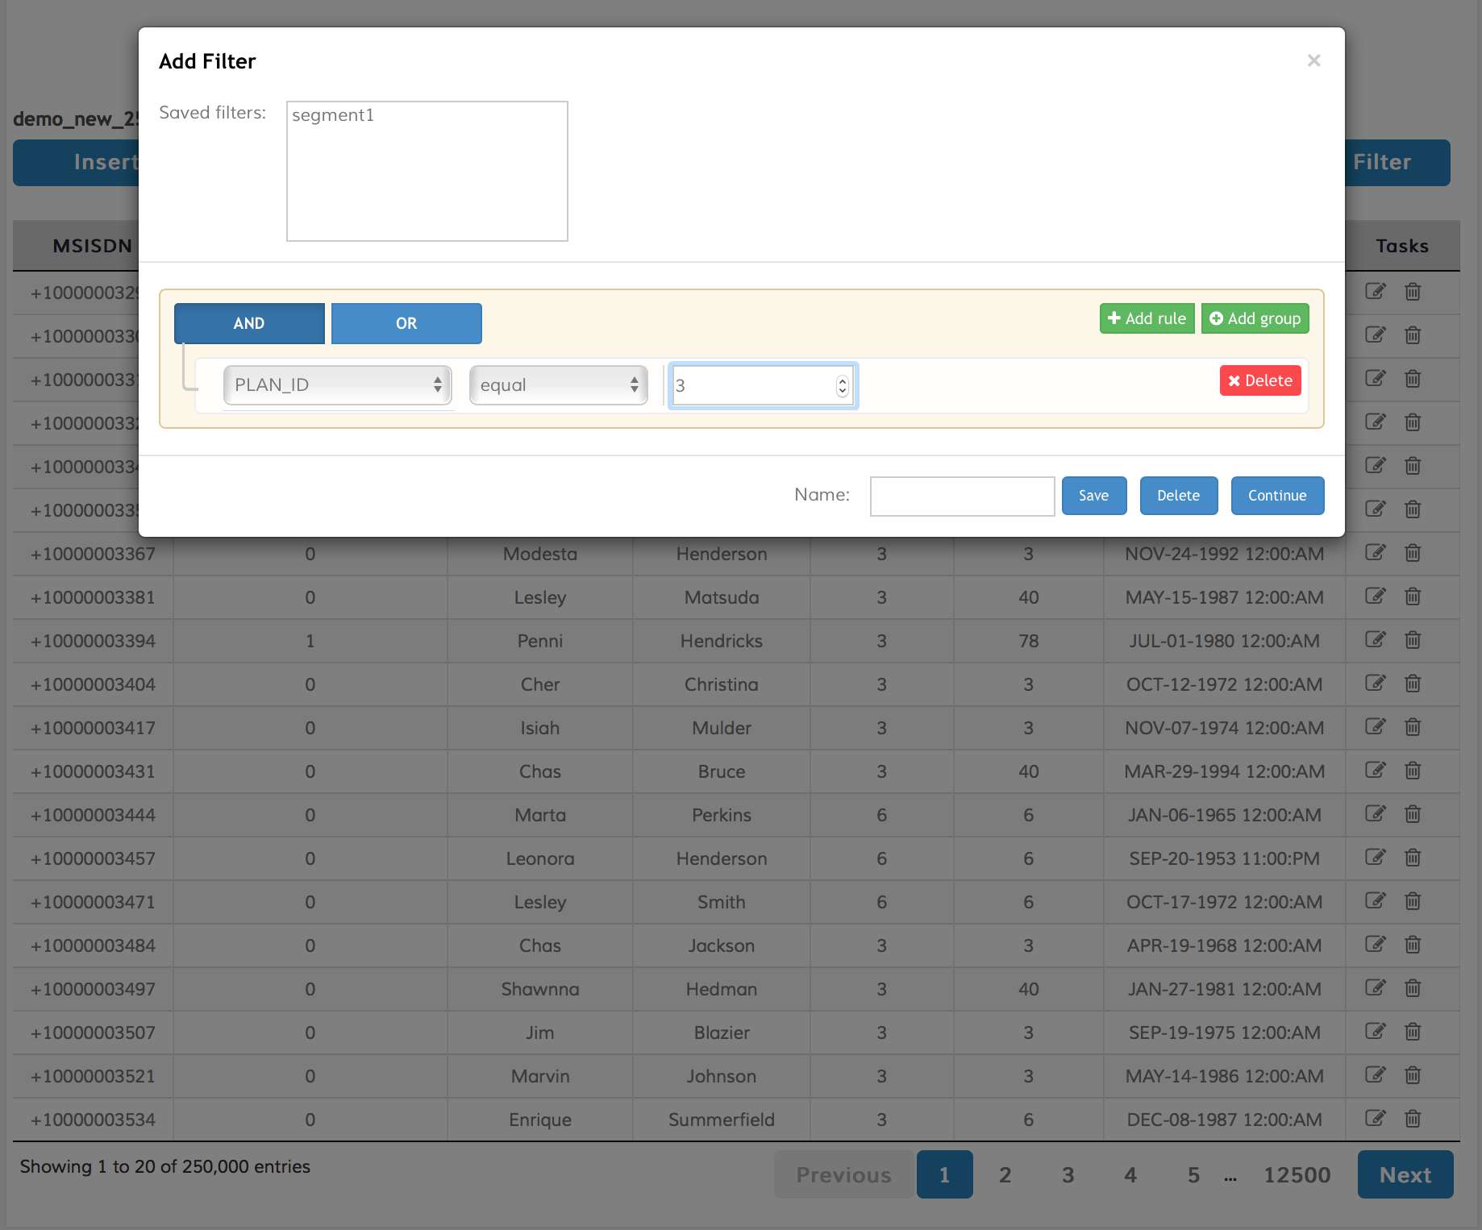The image size is (1482, 1230).
Task: Open the PLAN_ID field dropdown
Action: [x=337, y=385]
